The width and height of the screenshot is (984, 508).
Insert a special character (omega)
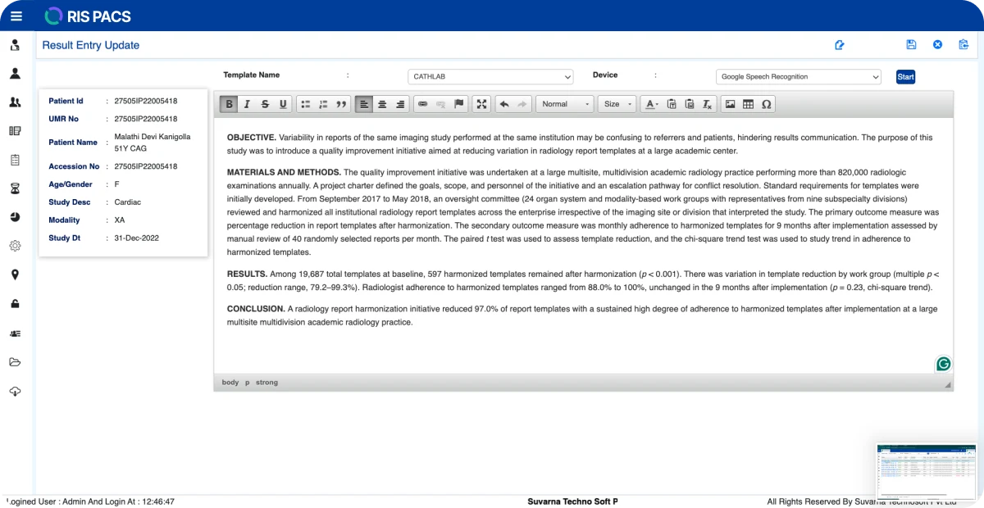(x=766, y=104)
